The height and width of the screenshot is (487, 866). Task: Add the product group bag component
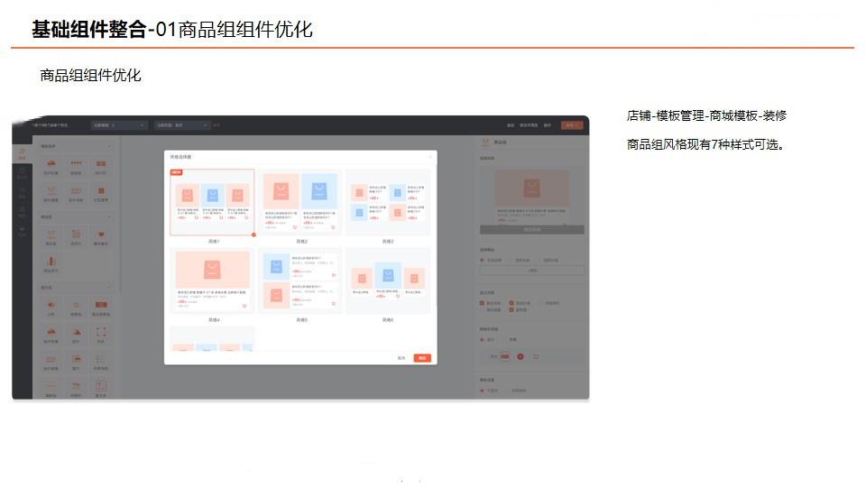(x=51, y=237)
